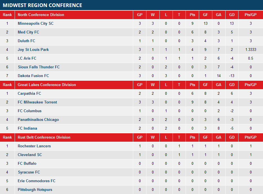This screenshot has width=263, height=194.
Task: Open the FC Indiana team link
Action: pyautogui.click(x=27, y=128)
